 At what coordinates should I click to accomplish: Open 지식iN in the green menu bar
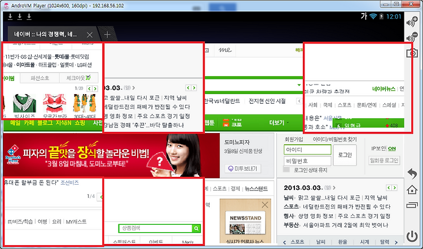tap(63, 123)
